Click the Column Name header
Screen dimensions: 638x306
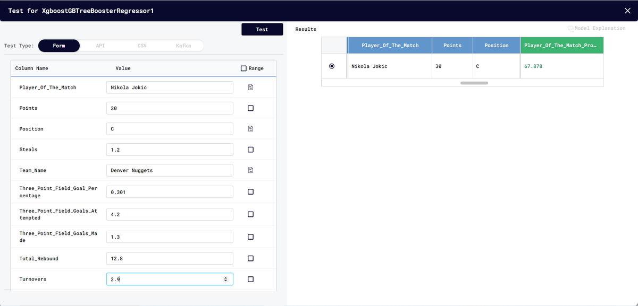(x=32, y=68)
